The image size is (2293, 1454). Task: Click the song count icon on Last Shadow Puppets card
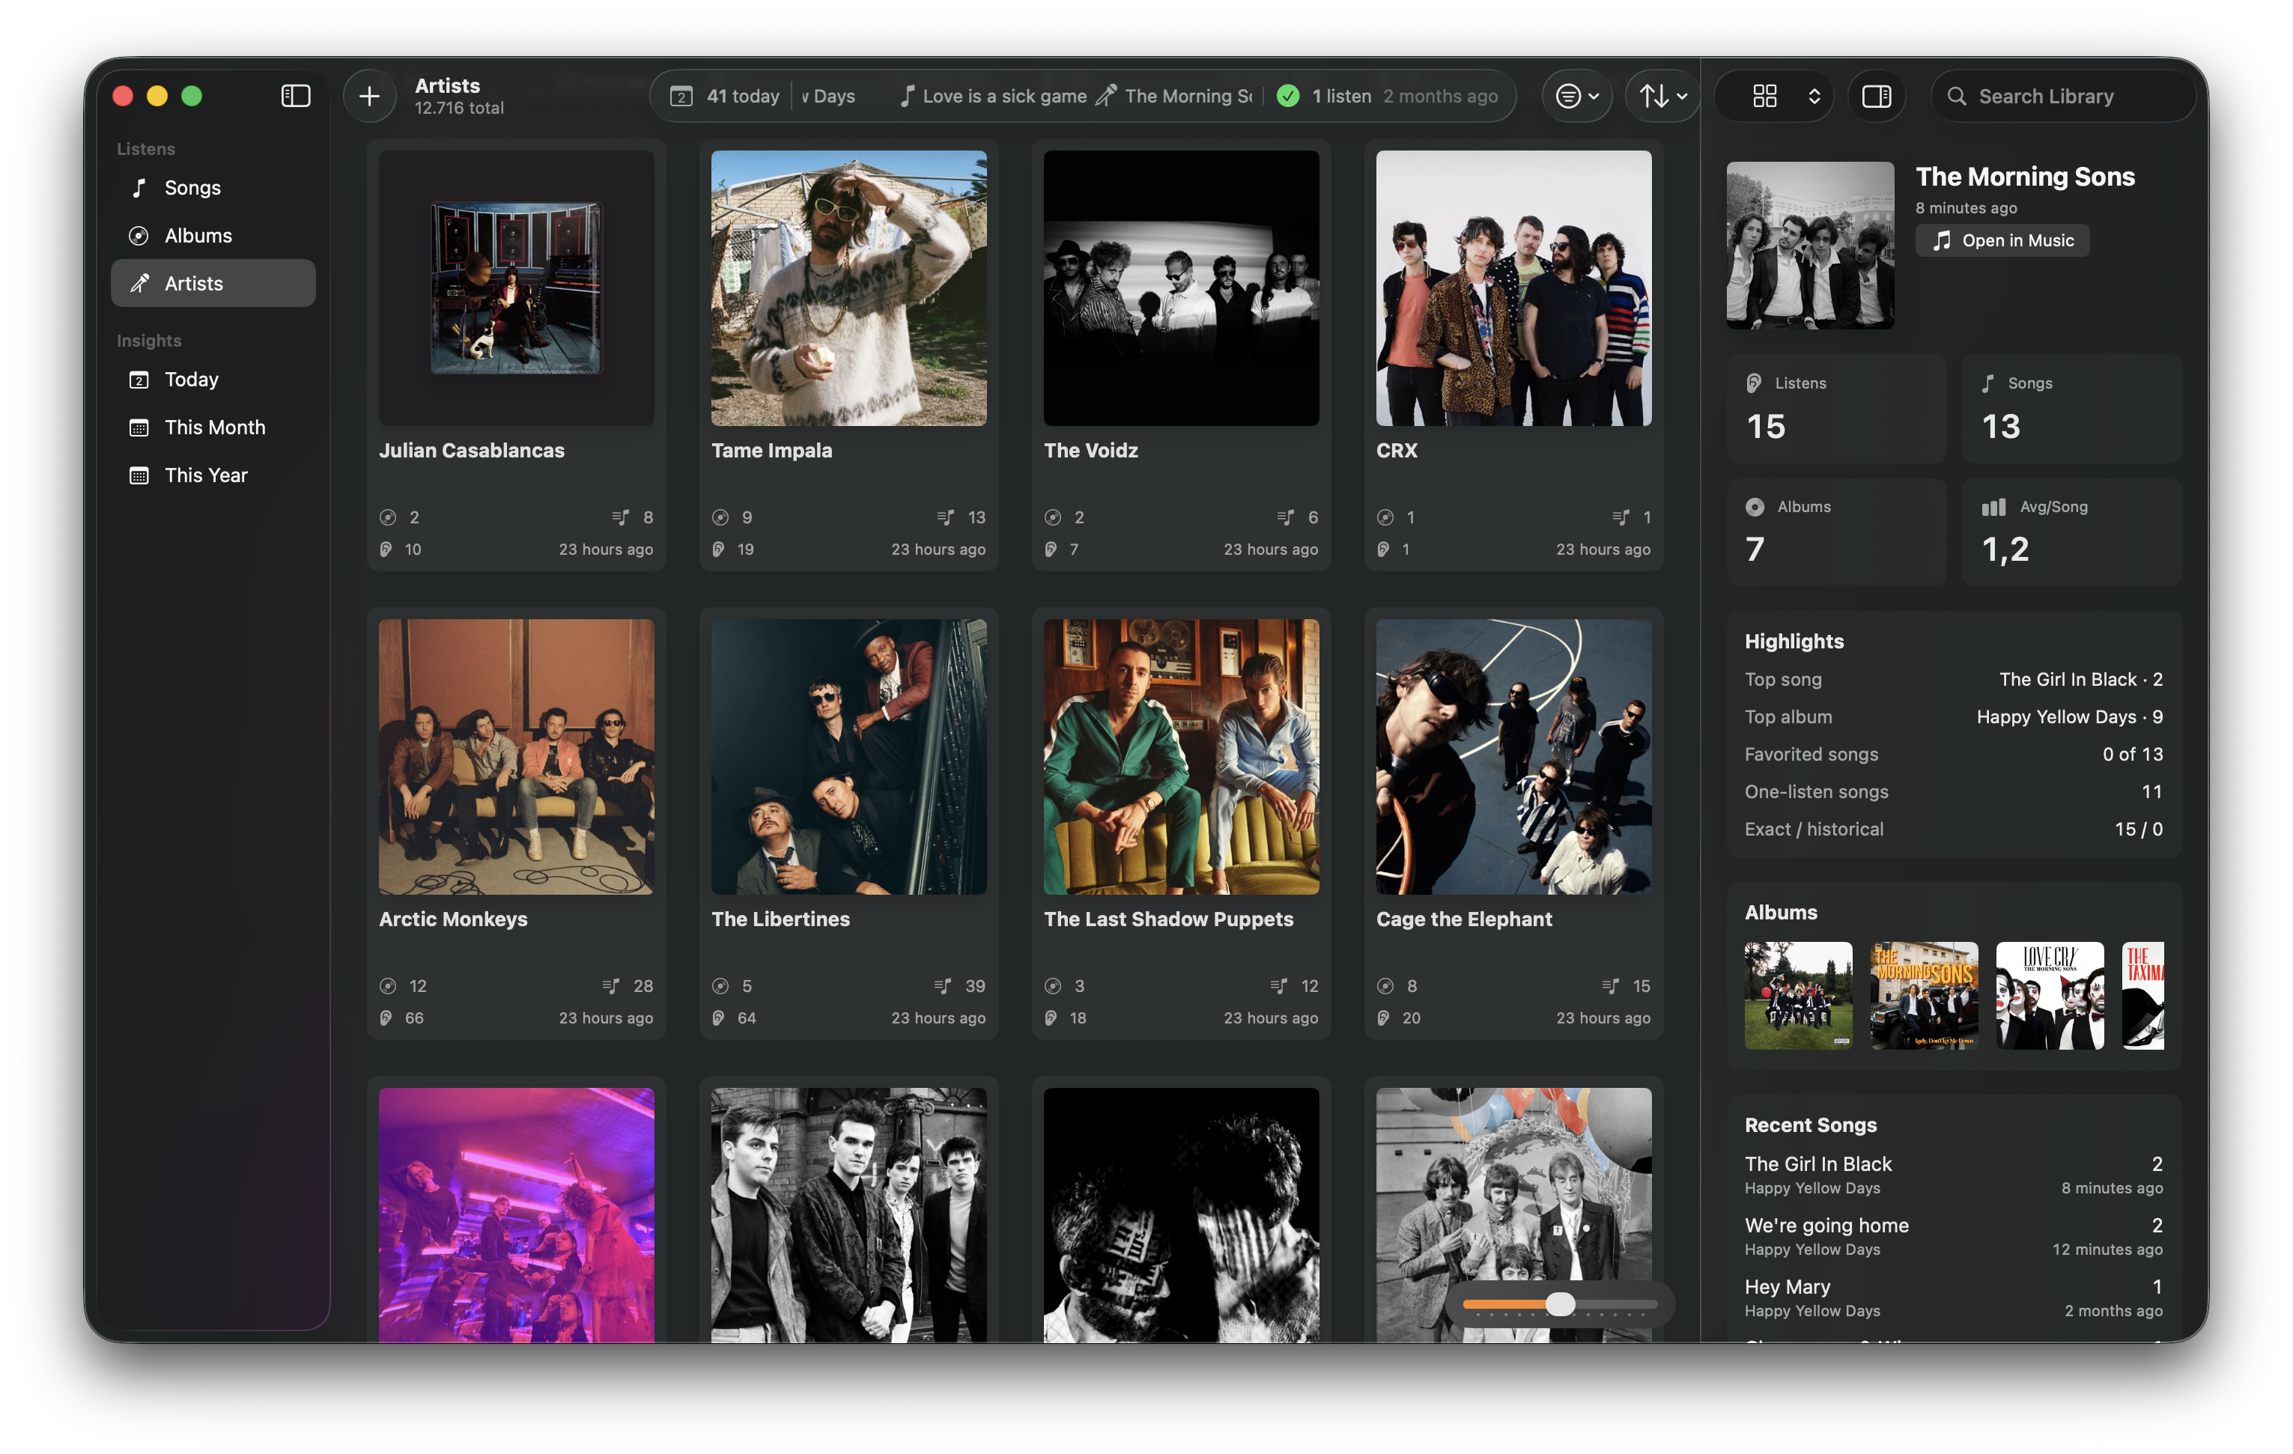point(1279,985)
